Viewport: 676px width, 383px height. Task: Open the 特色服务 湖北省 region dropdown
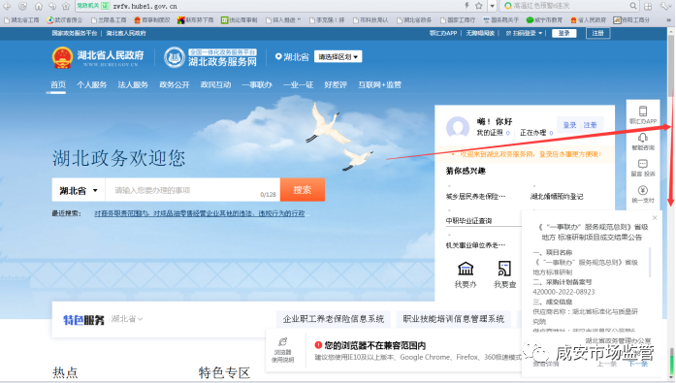127,319
